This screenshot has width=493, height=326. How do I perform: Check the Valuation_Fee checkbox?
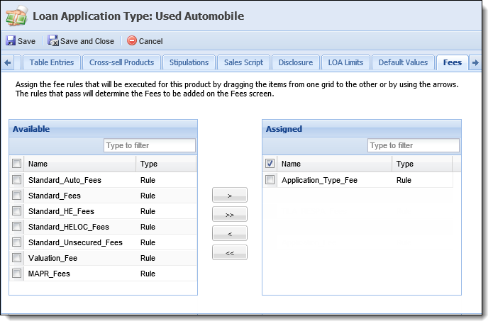tap(16, 258)
